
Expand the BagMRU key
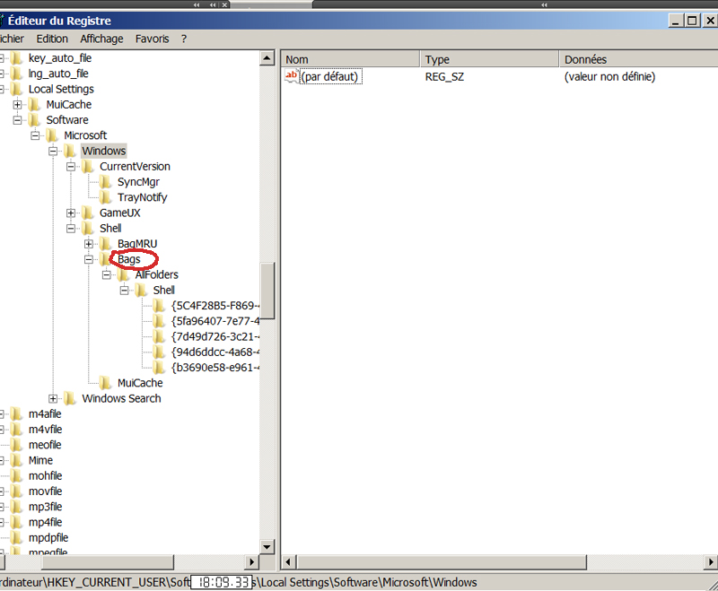89,244
